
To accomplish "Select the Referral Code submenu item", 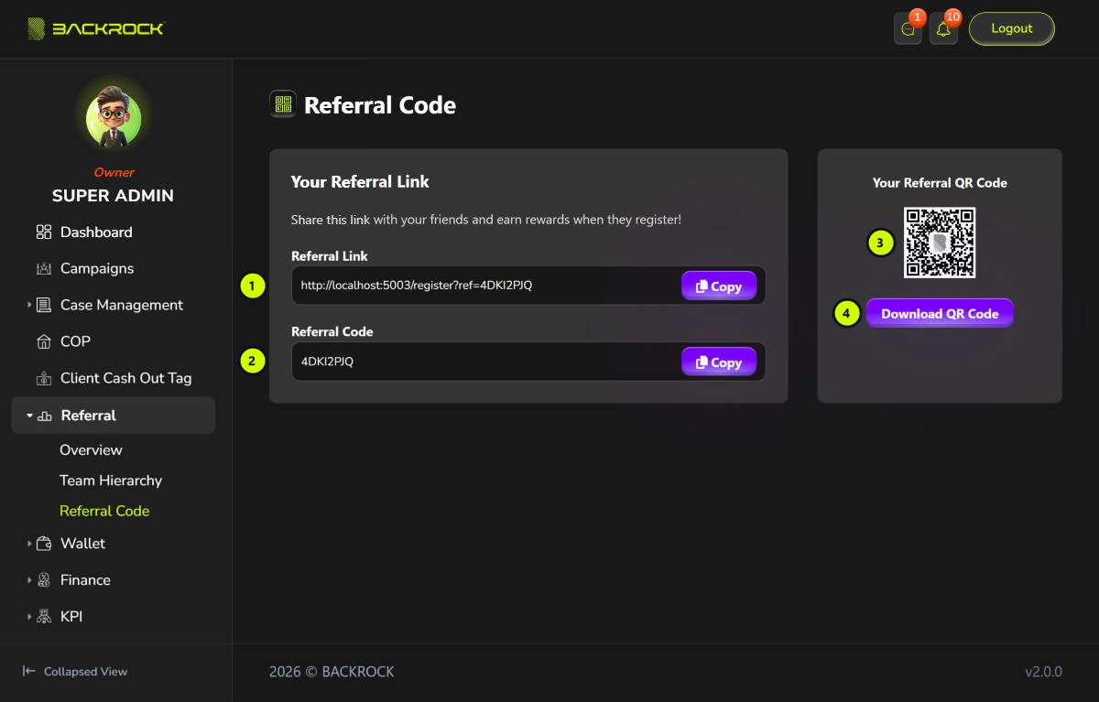I will 104,511.
